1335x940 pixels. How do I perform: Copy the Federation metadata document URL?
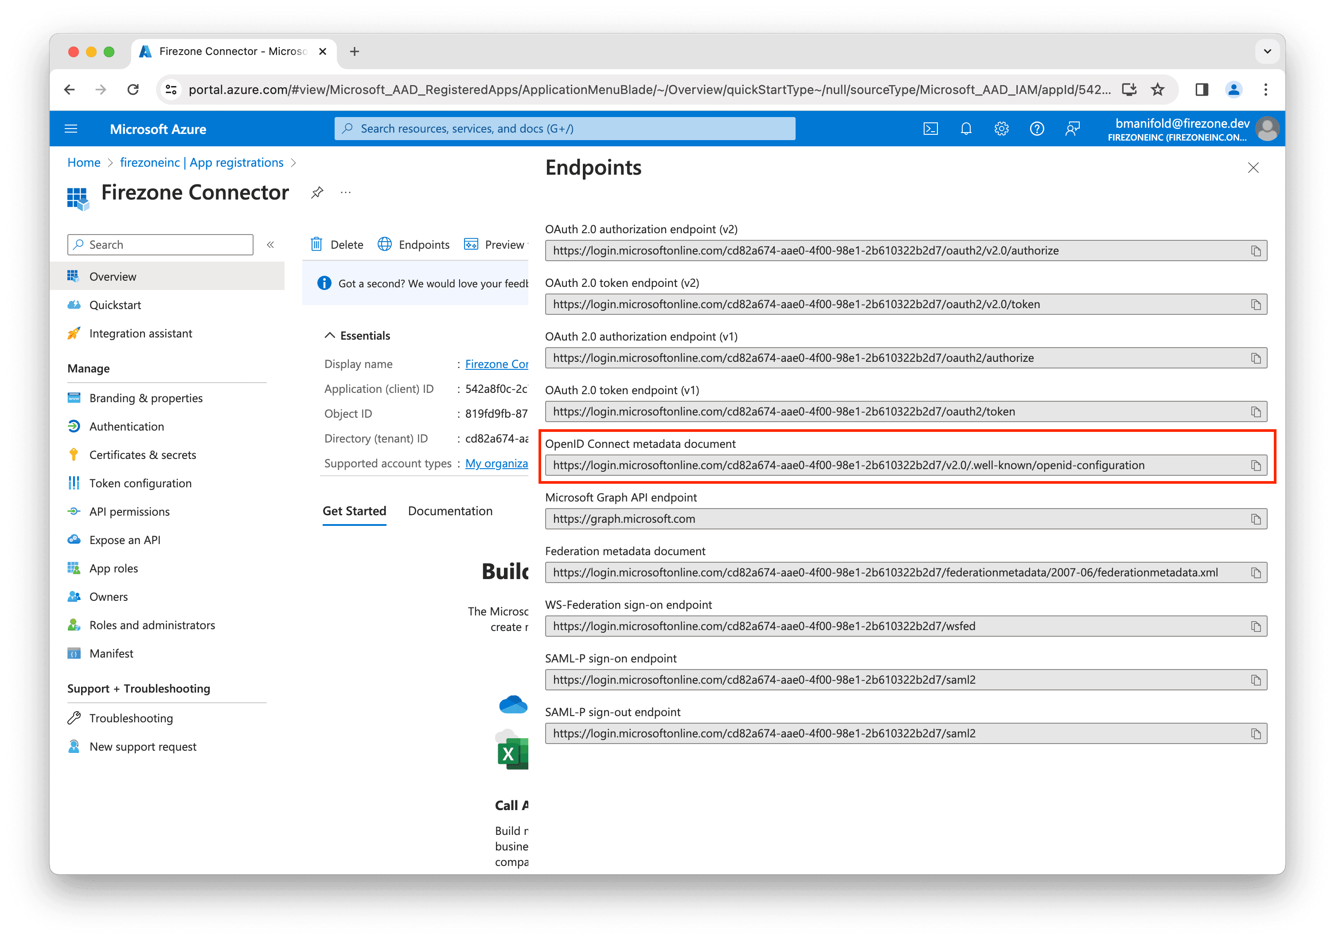coord(1254,572)
